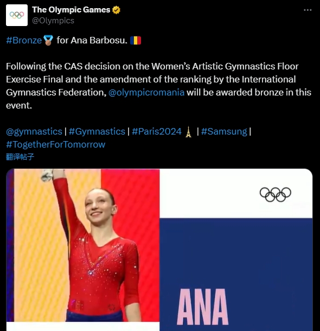Open the @Olympics handle link
The height and width of the screenshot is (331, 320).
click(53, 21)
